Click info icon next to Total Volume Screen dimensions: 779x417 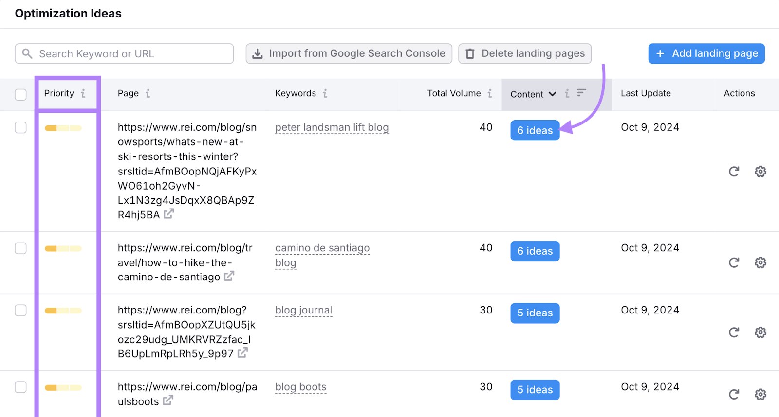490,93
